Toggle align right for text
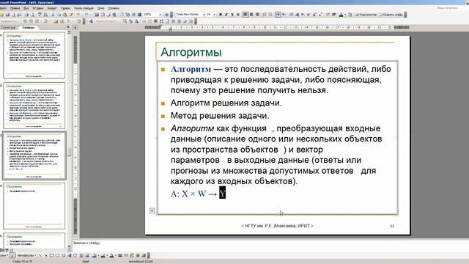The width and height of the screenshot is (469, 264). point(257,15)
